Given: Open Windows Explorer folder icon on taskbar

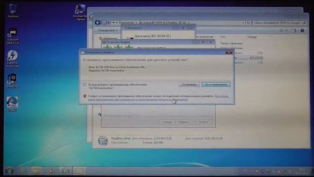Looking at the screenshot, I should tap(36, 171).
